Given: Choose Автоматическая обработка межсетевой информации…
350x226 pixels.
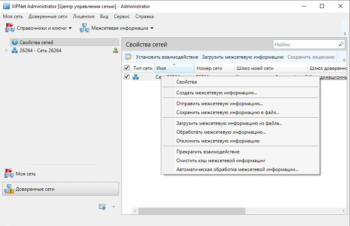Looking at the screenshot, I should tap(240, 169).
